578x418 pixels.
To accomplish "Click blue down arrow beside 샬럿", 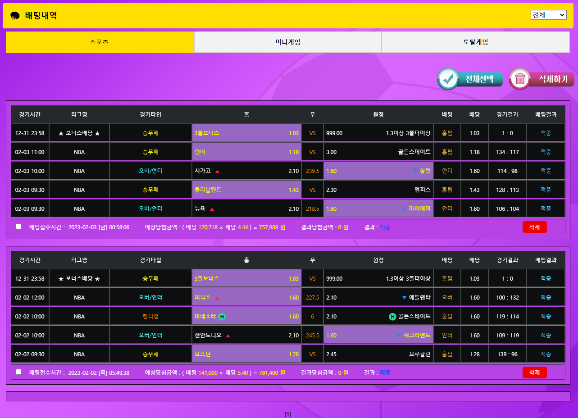I will (x=415, y=171).
